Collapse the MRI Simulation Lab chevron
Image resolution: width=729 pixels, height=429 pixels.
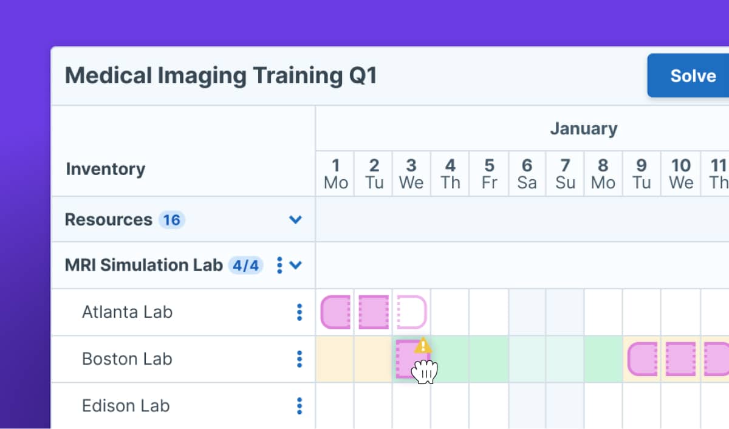pyautogui.click(x=296, y=265)
